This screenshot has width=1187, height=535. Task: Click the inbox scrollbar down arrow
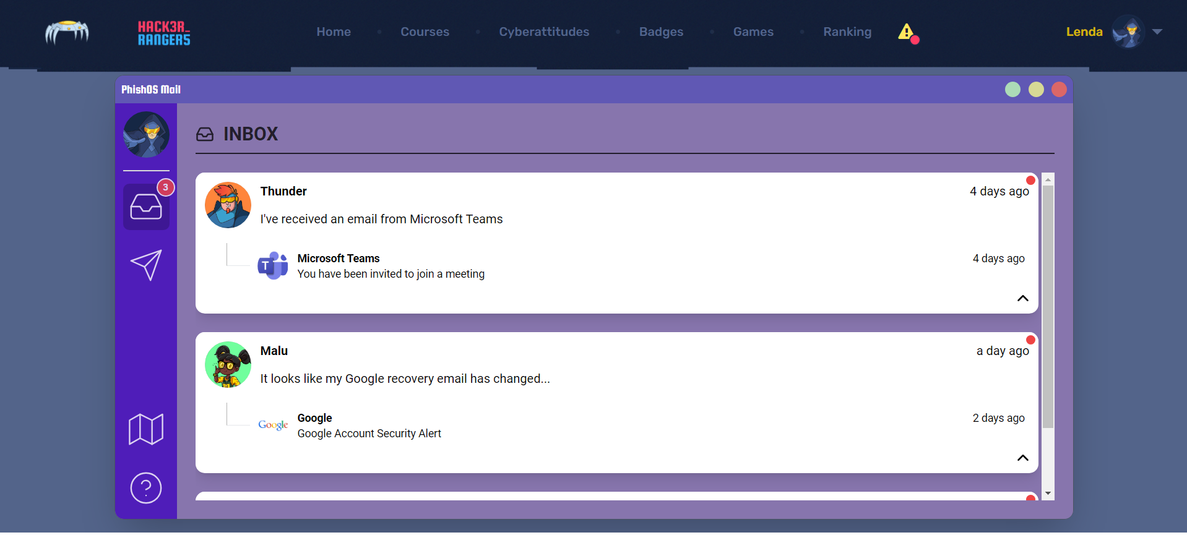point(1048,494)
